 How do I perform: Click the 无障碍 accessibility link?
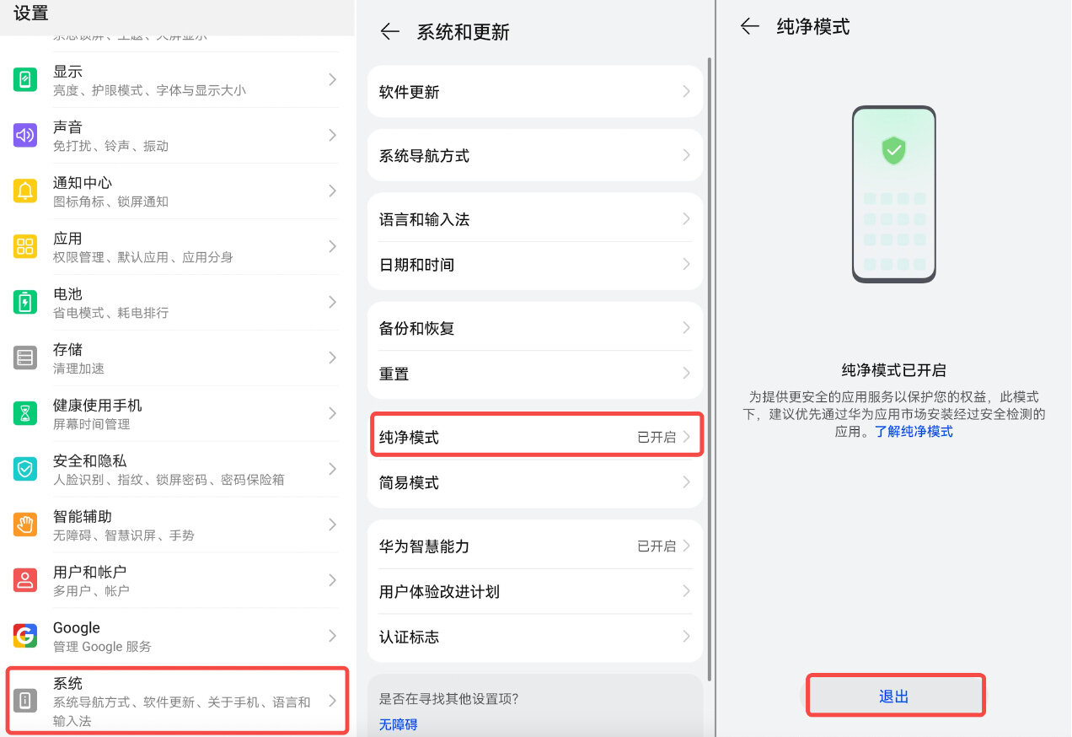[x=398, y=724]
